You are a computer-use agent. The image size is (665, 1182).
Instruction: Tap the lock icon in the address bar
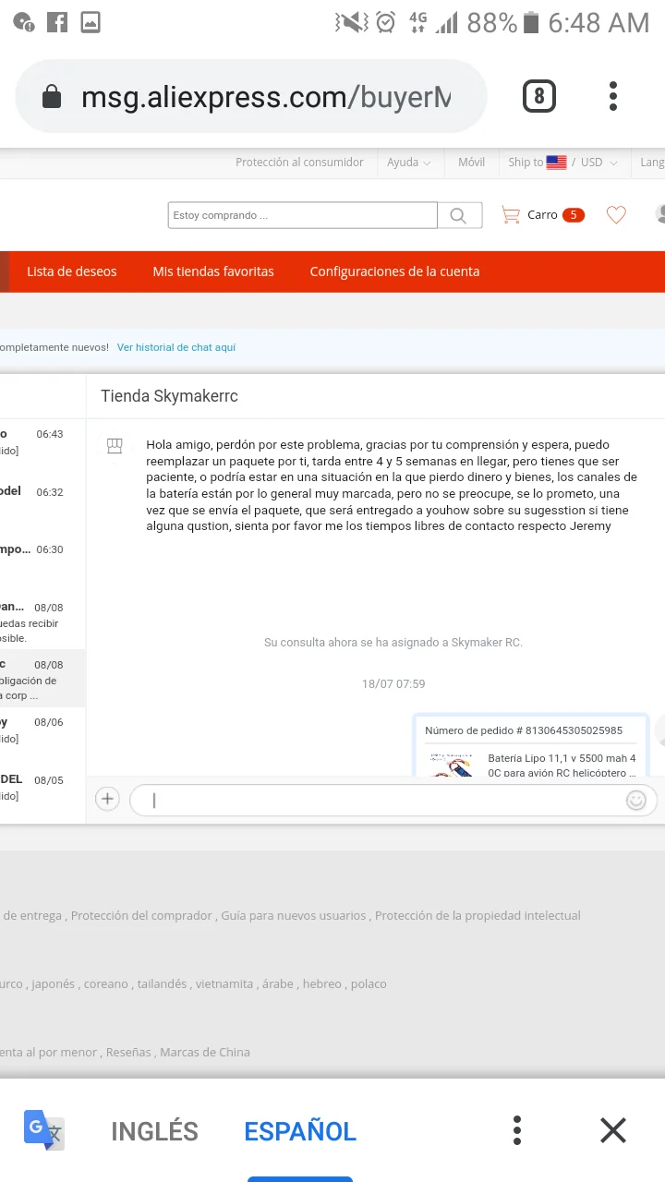coord(52,97)
